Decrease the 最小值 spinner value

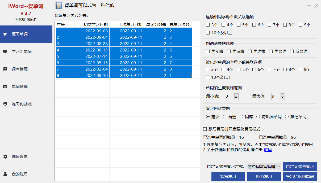pos(236,98)
